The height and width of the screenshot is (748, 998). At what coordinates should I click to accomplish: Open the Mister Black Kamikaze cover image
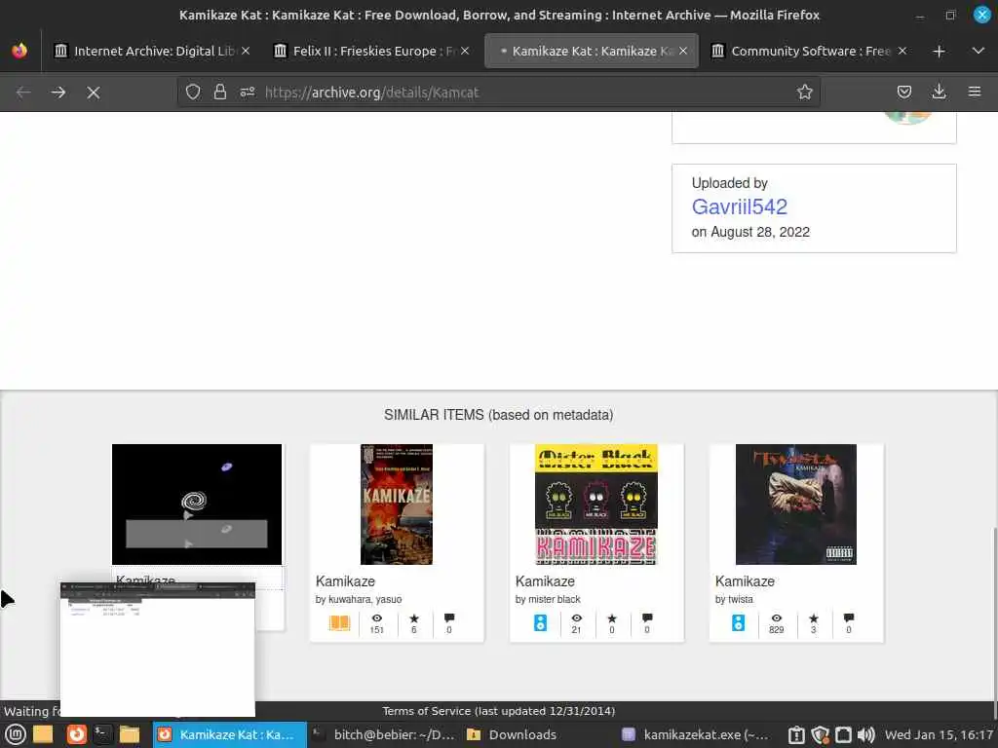[596, 505]
